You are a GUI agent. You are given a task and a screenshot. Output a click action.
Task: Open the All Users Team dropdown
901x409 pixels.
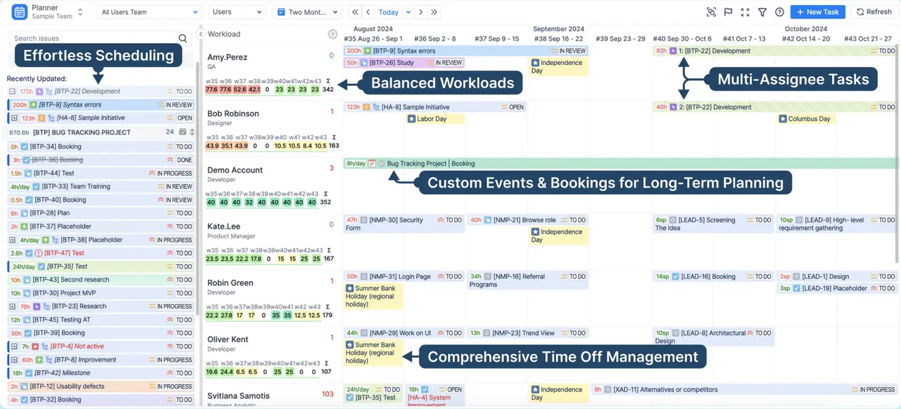(x=148, y=11)
